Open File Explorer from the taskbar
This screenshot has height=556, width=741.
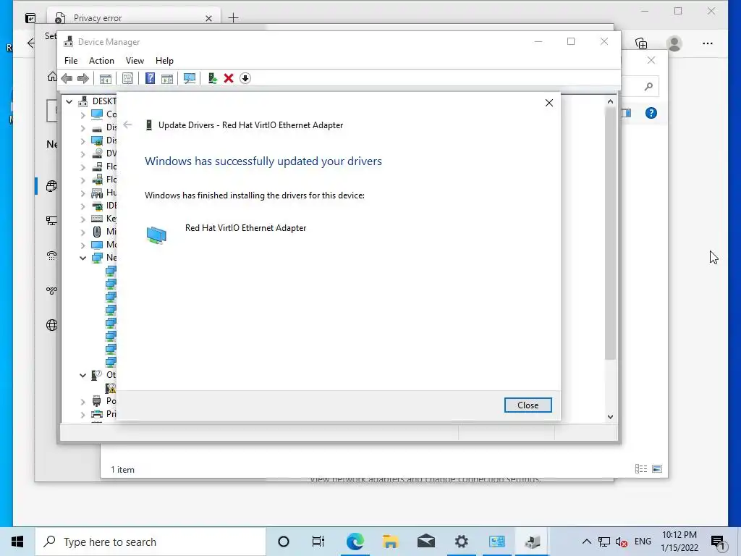coord(390,542)
